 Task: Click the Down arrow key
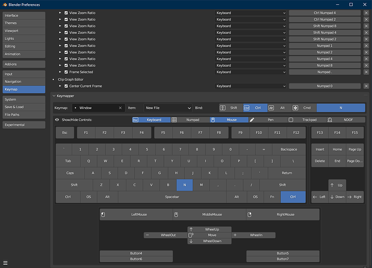click(337, 197)
